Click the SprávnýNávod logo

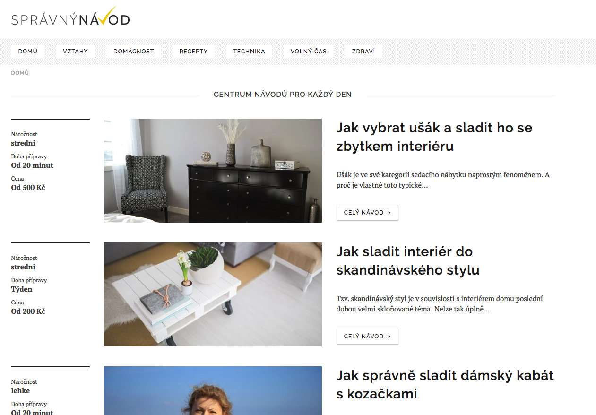click(70, 17)
